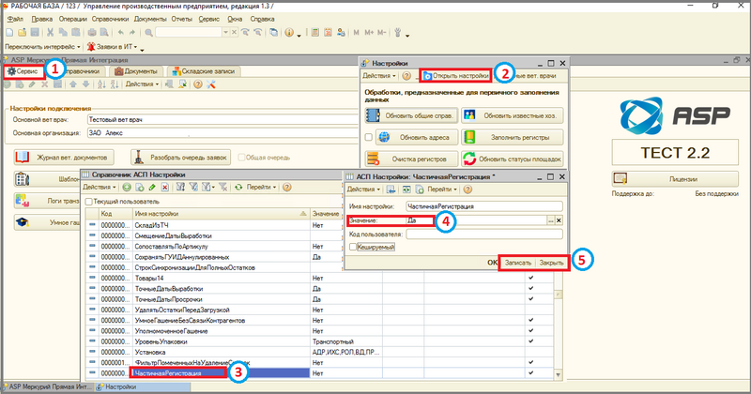Click the info help icon in main toolbar

(289, 33)
